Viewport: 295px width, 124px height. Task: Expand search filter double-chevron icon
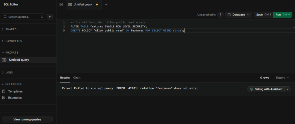(x=42, y=17)
